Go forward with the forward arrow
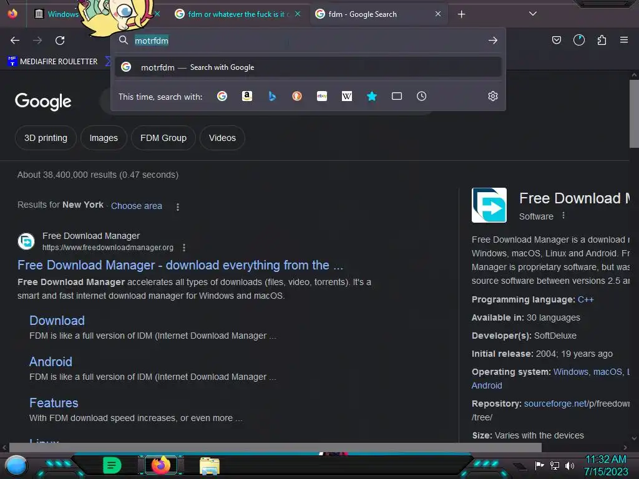Screen dimensions: 639x479 point(37,41)
